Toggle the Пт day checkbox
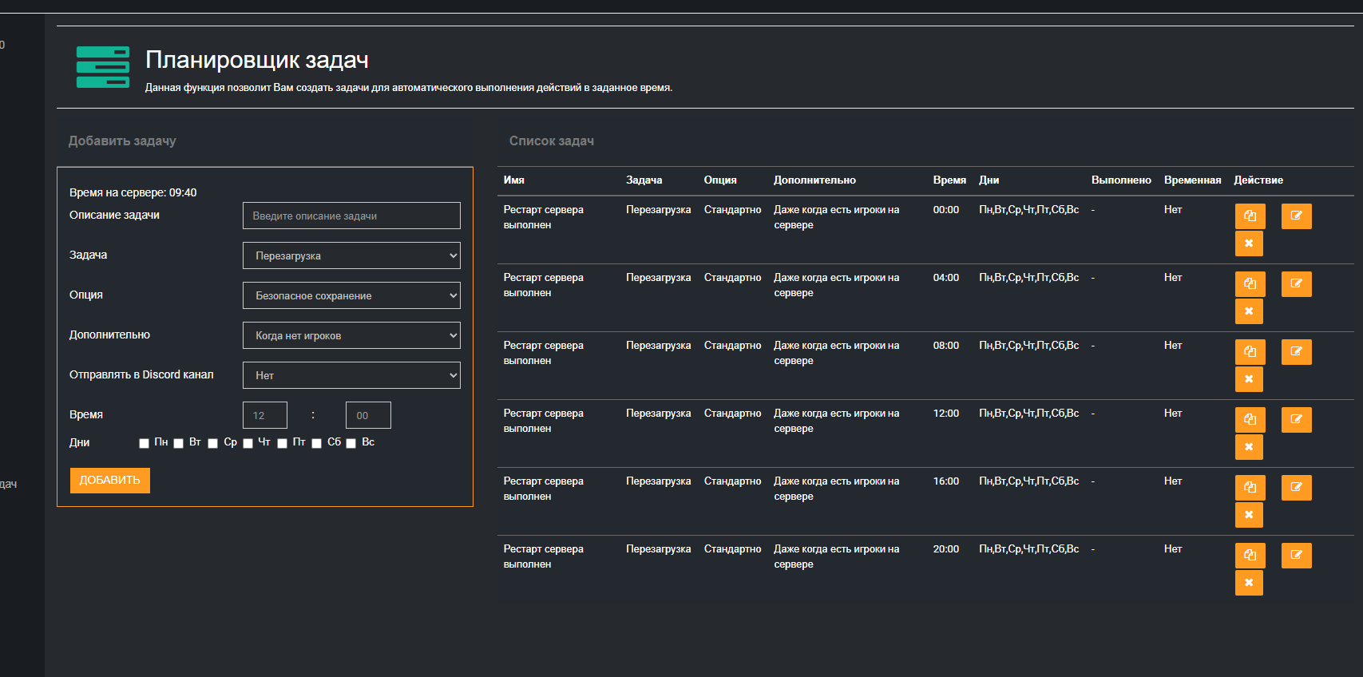Screen dimensions: 1363x677 (283, 443)
